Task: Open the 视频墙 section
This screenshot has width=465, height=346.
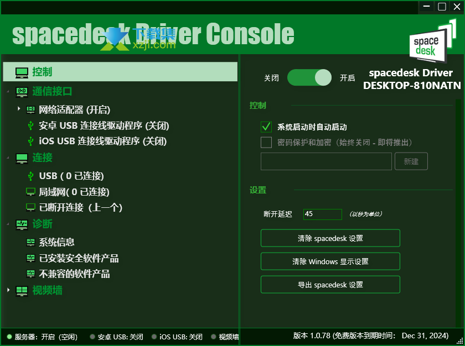Action: pos(48,290)
